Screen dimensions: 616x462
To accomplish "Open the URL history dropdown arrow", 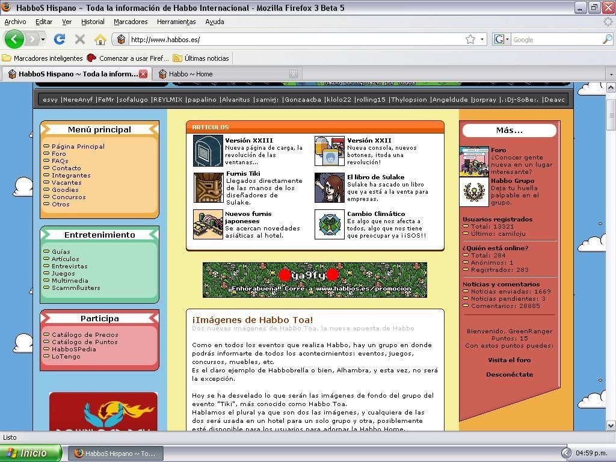I will (482, 39).
